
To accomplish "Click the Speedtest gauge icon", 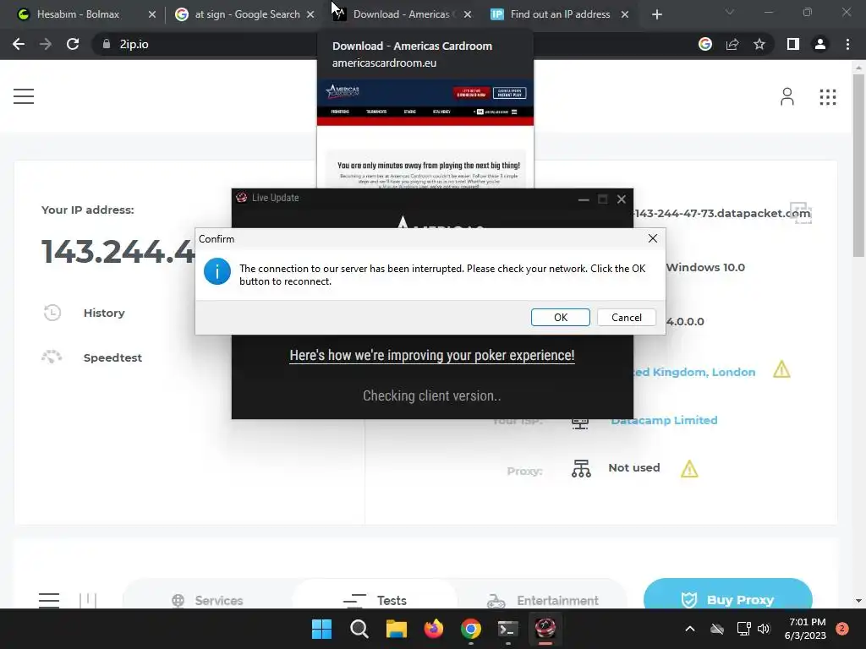I will [x=52, y=357].
